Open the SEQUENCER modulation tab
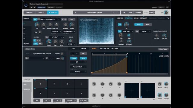The image size is (193, 108). pos(104,49)
